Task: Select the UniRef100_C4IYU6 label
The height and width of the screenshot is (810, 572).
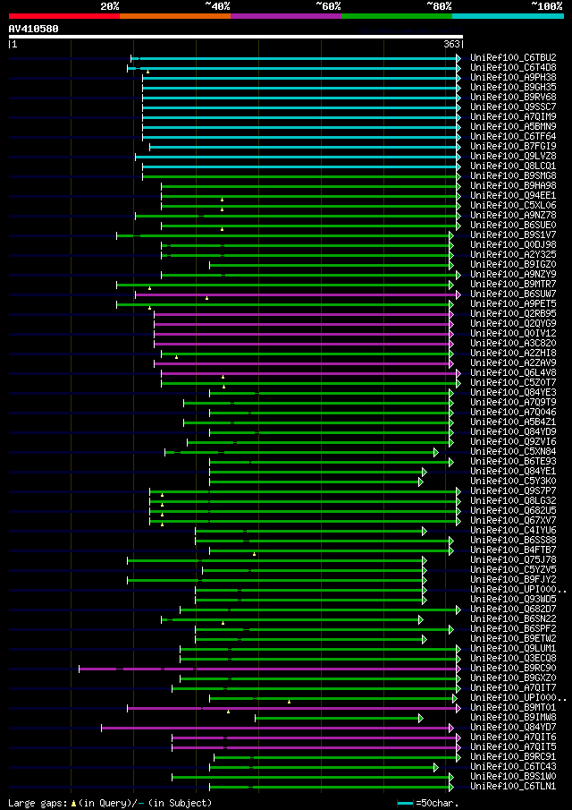Action: 513,531
